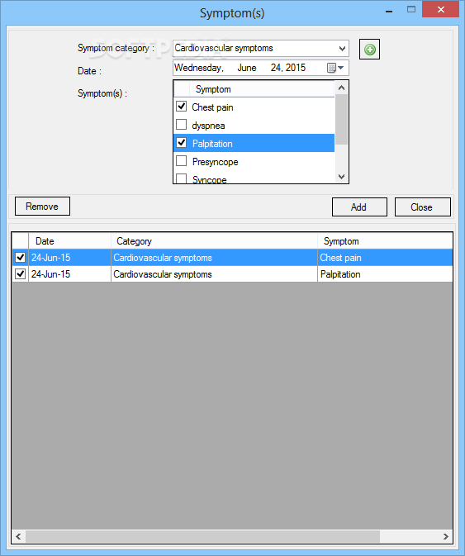This screenshot has width=465, height=556.
Task: Uncheck the Palpitation checkbox in symptom list
Action: click(x=182, y=143)
